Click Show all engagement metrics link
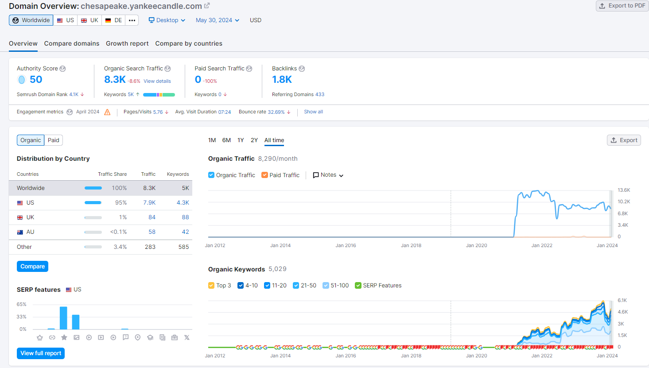This screenshot has width=649, height=368. (313, 112)
